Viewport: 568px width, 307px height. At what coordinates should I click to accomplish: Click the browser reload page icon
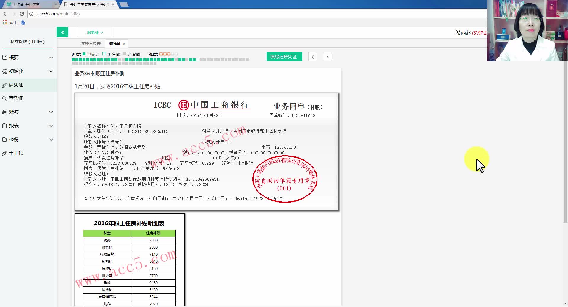22,14
